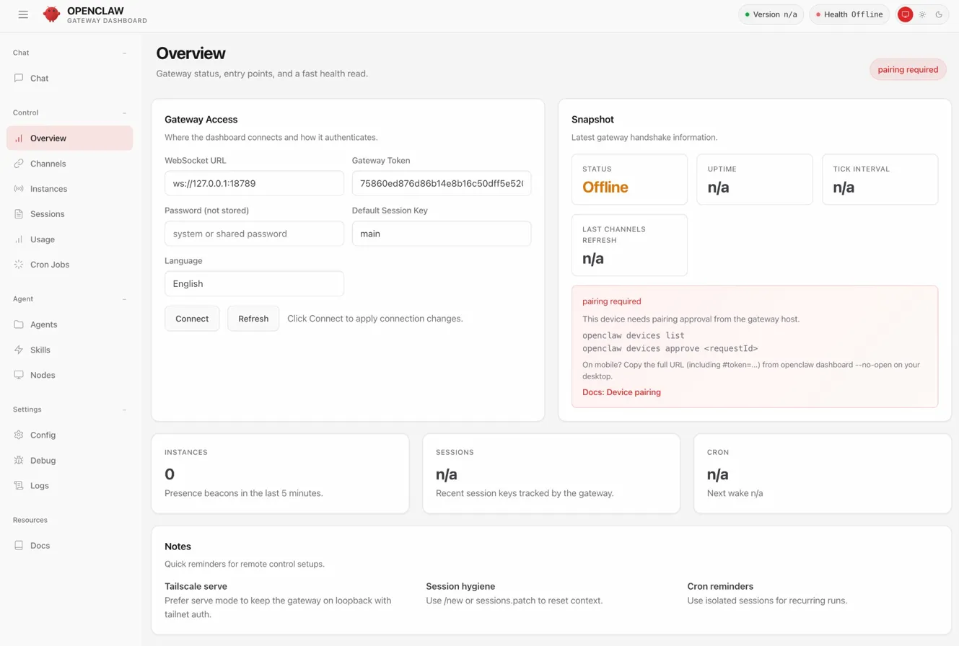The image size is (959, 646).
Task: Open the Docs: Device pairing link
Action: (x=621, y=392)
